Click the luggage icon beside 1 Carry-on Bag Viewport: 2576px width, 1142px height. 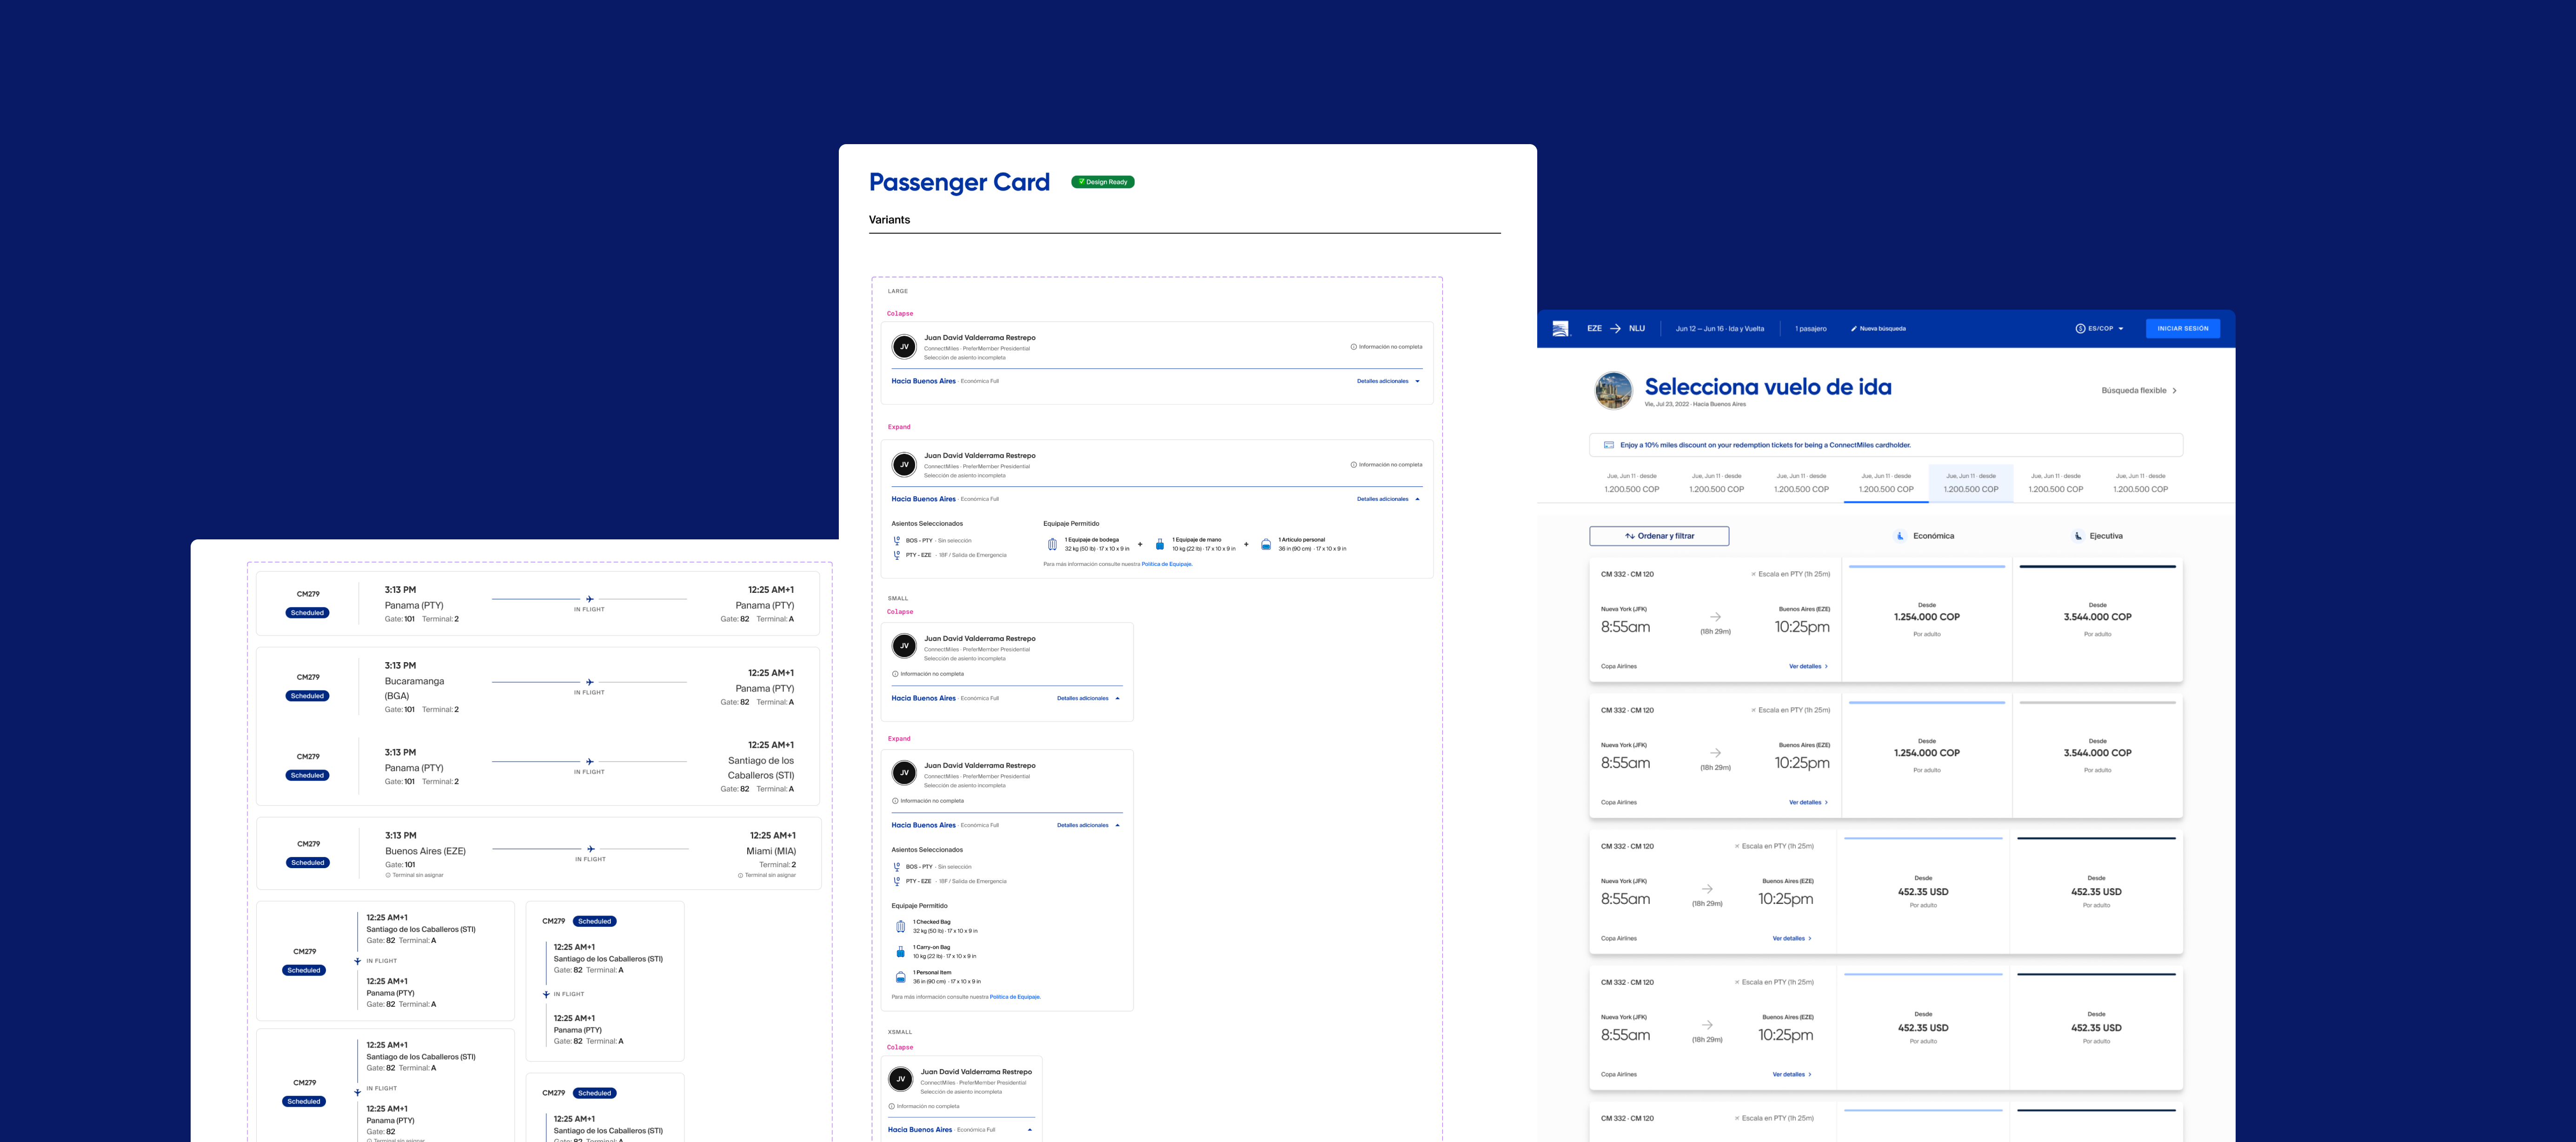tap(900, 952)
